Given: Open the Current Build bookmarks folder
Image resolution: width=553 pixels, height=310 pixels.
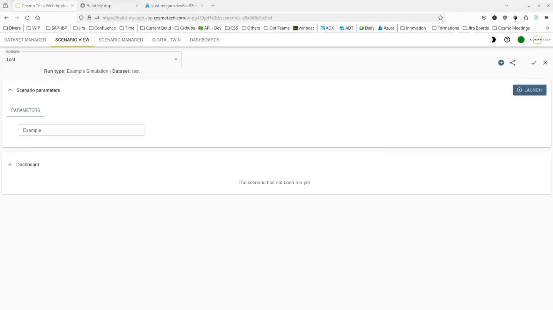Looking at the screenshot, I should pyautogui.click(x=155, y=28).
